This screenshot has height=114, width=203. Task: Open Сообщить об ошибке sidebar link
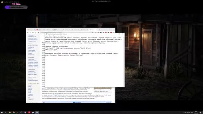pos(33,46)
